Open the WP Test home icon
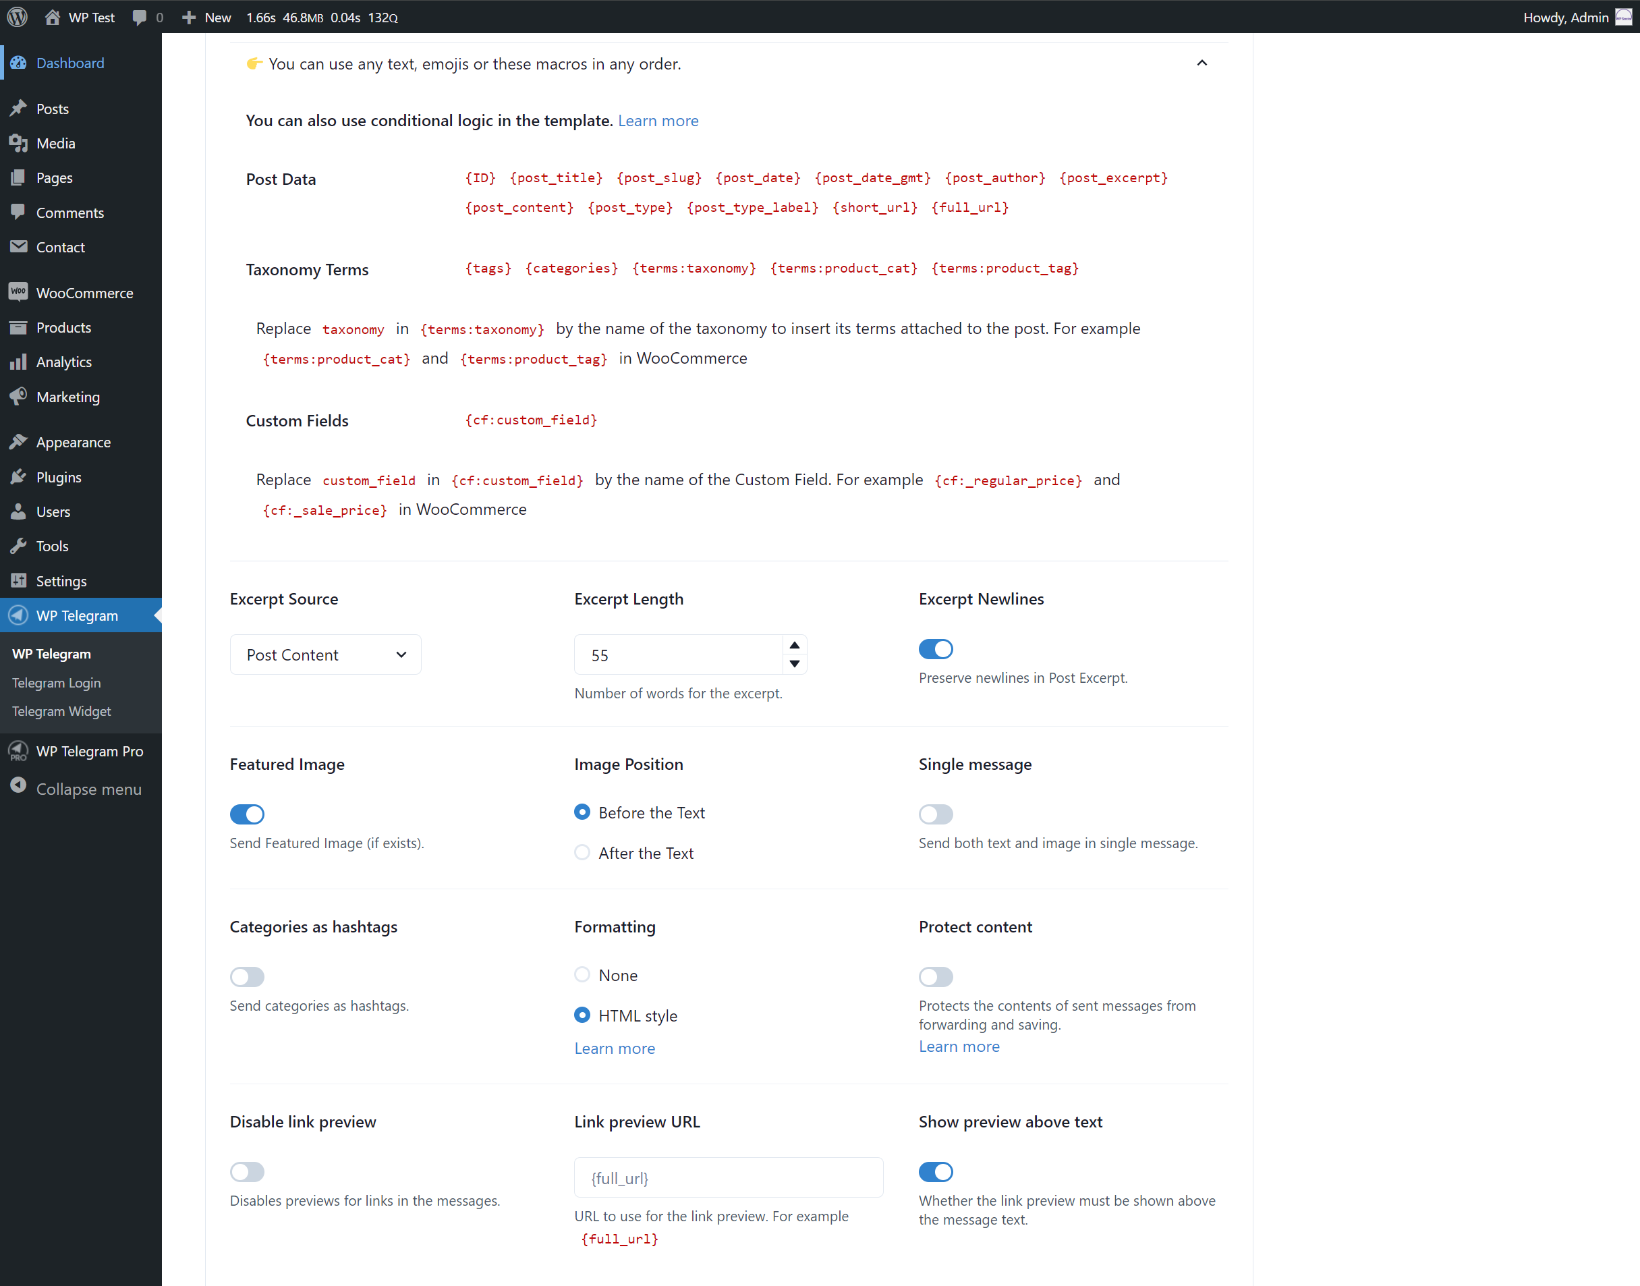 [x=52, y=17]
